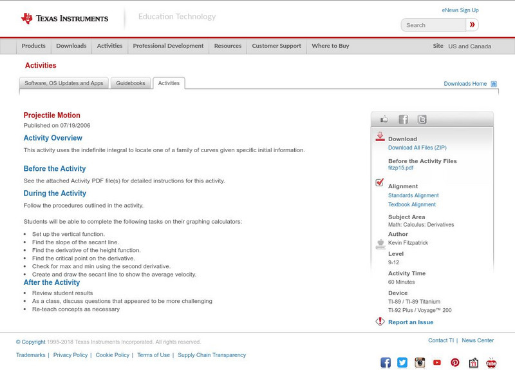Click the Report an Issue warning icon

[x=380, y=321]
